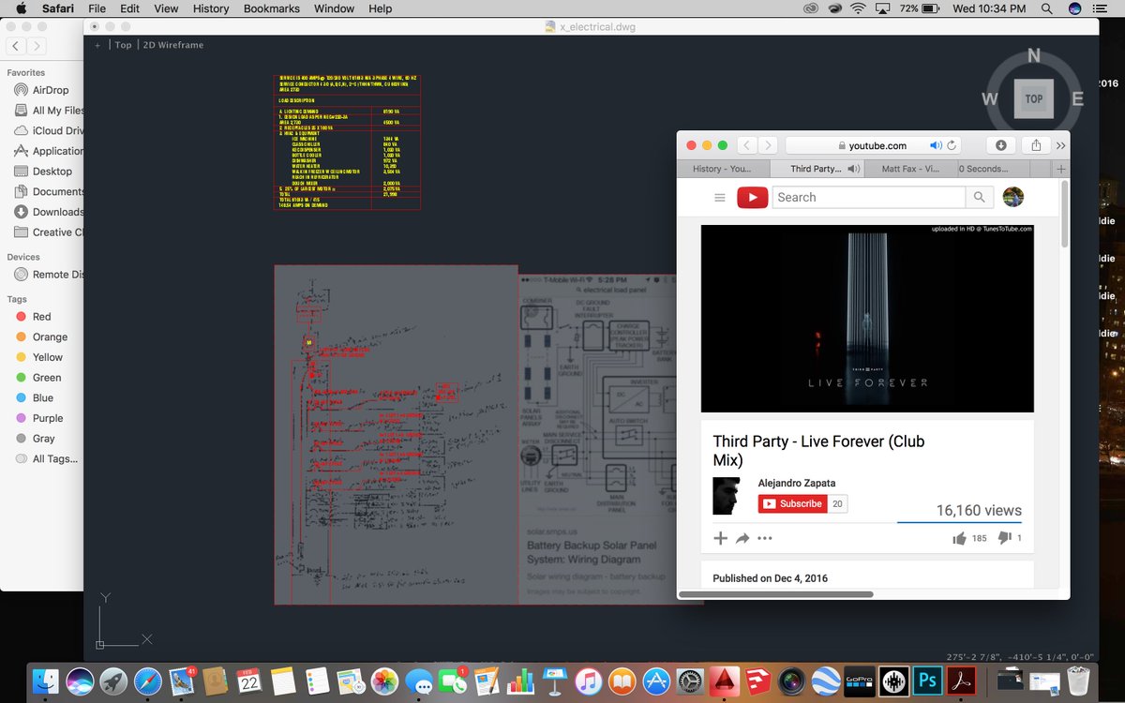This screenshot has height=703, width=1125.
Task: Select the Red tag in Finder sidebar
Action: tap(41, 317)
